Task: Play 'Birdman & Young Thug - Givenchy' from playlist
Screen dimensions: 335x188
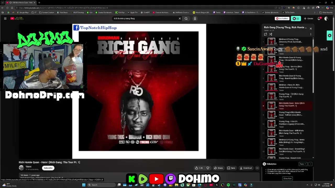Action: (287, 42)
